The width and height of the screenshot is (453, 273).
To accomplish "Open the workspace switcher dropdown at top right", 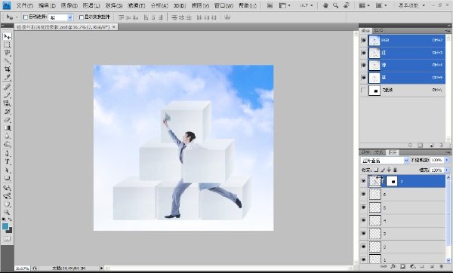I will point(411,5).
